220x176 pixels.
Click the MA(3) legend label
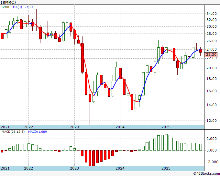pos(17,7)
